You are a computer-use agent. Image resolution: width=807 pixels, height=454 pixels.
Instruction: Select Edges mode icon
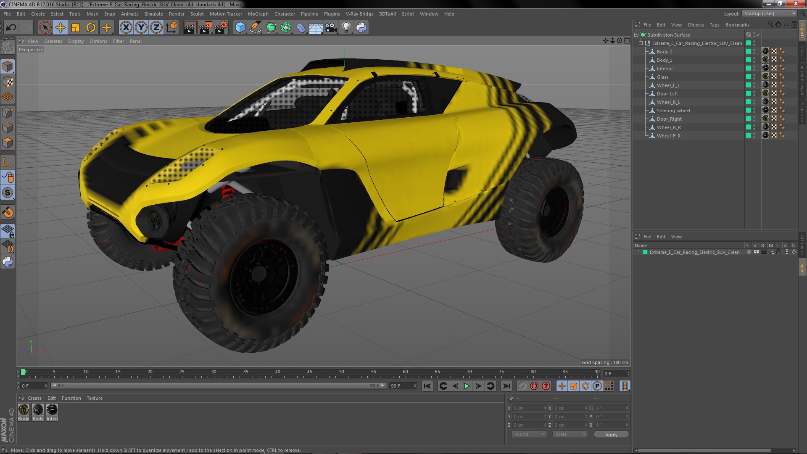pyautogui.click(x=8, y=128)
